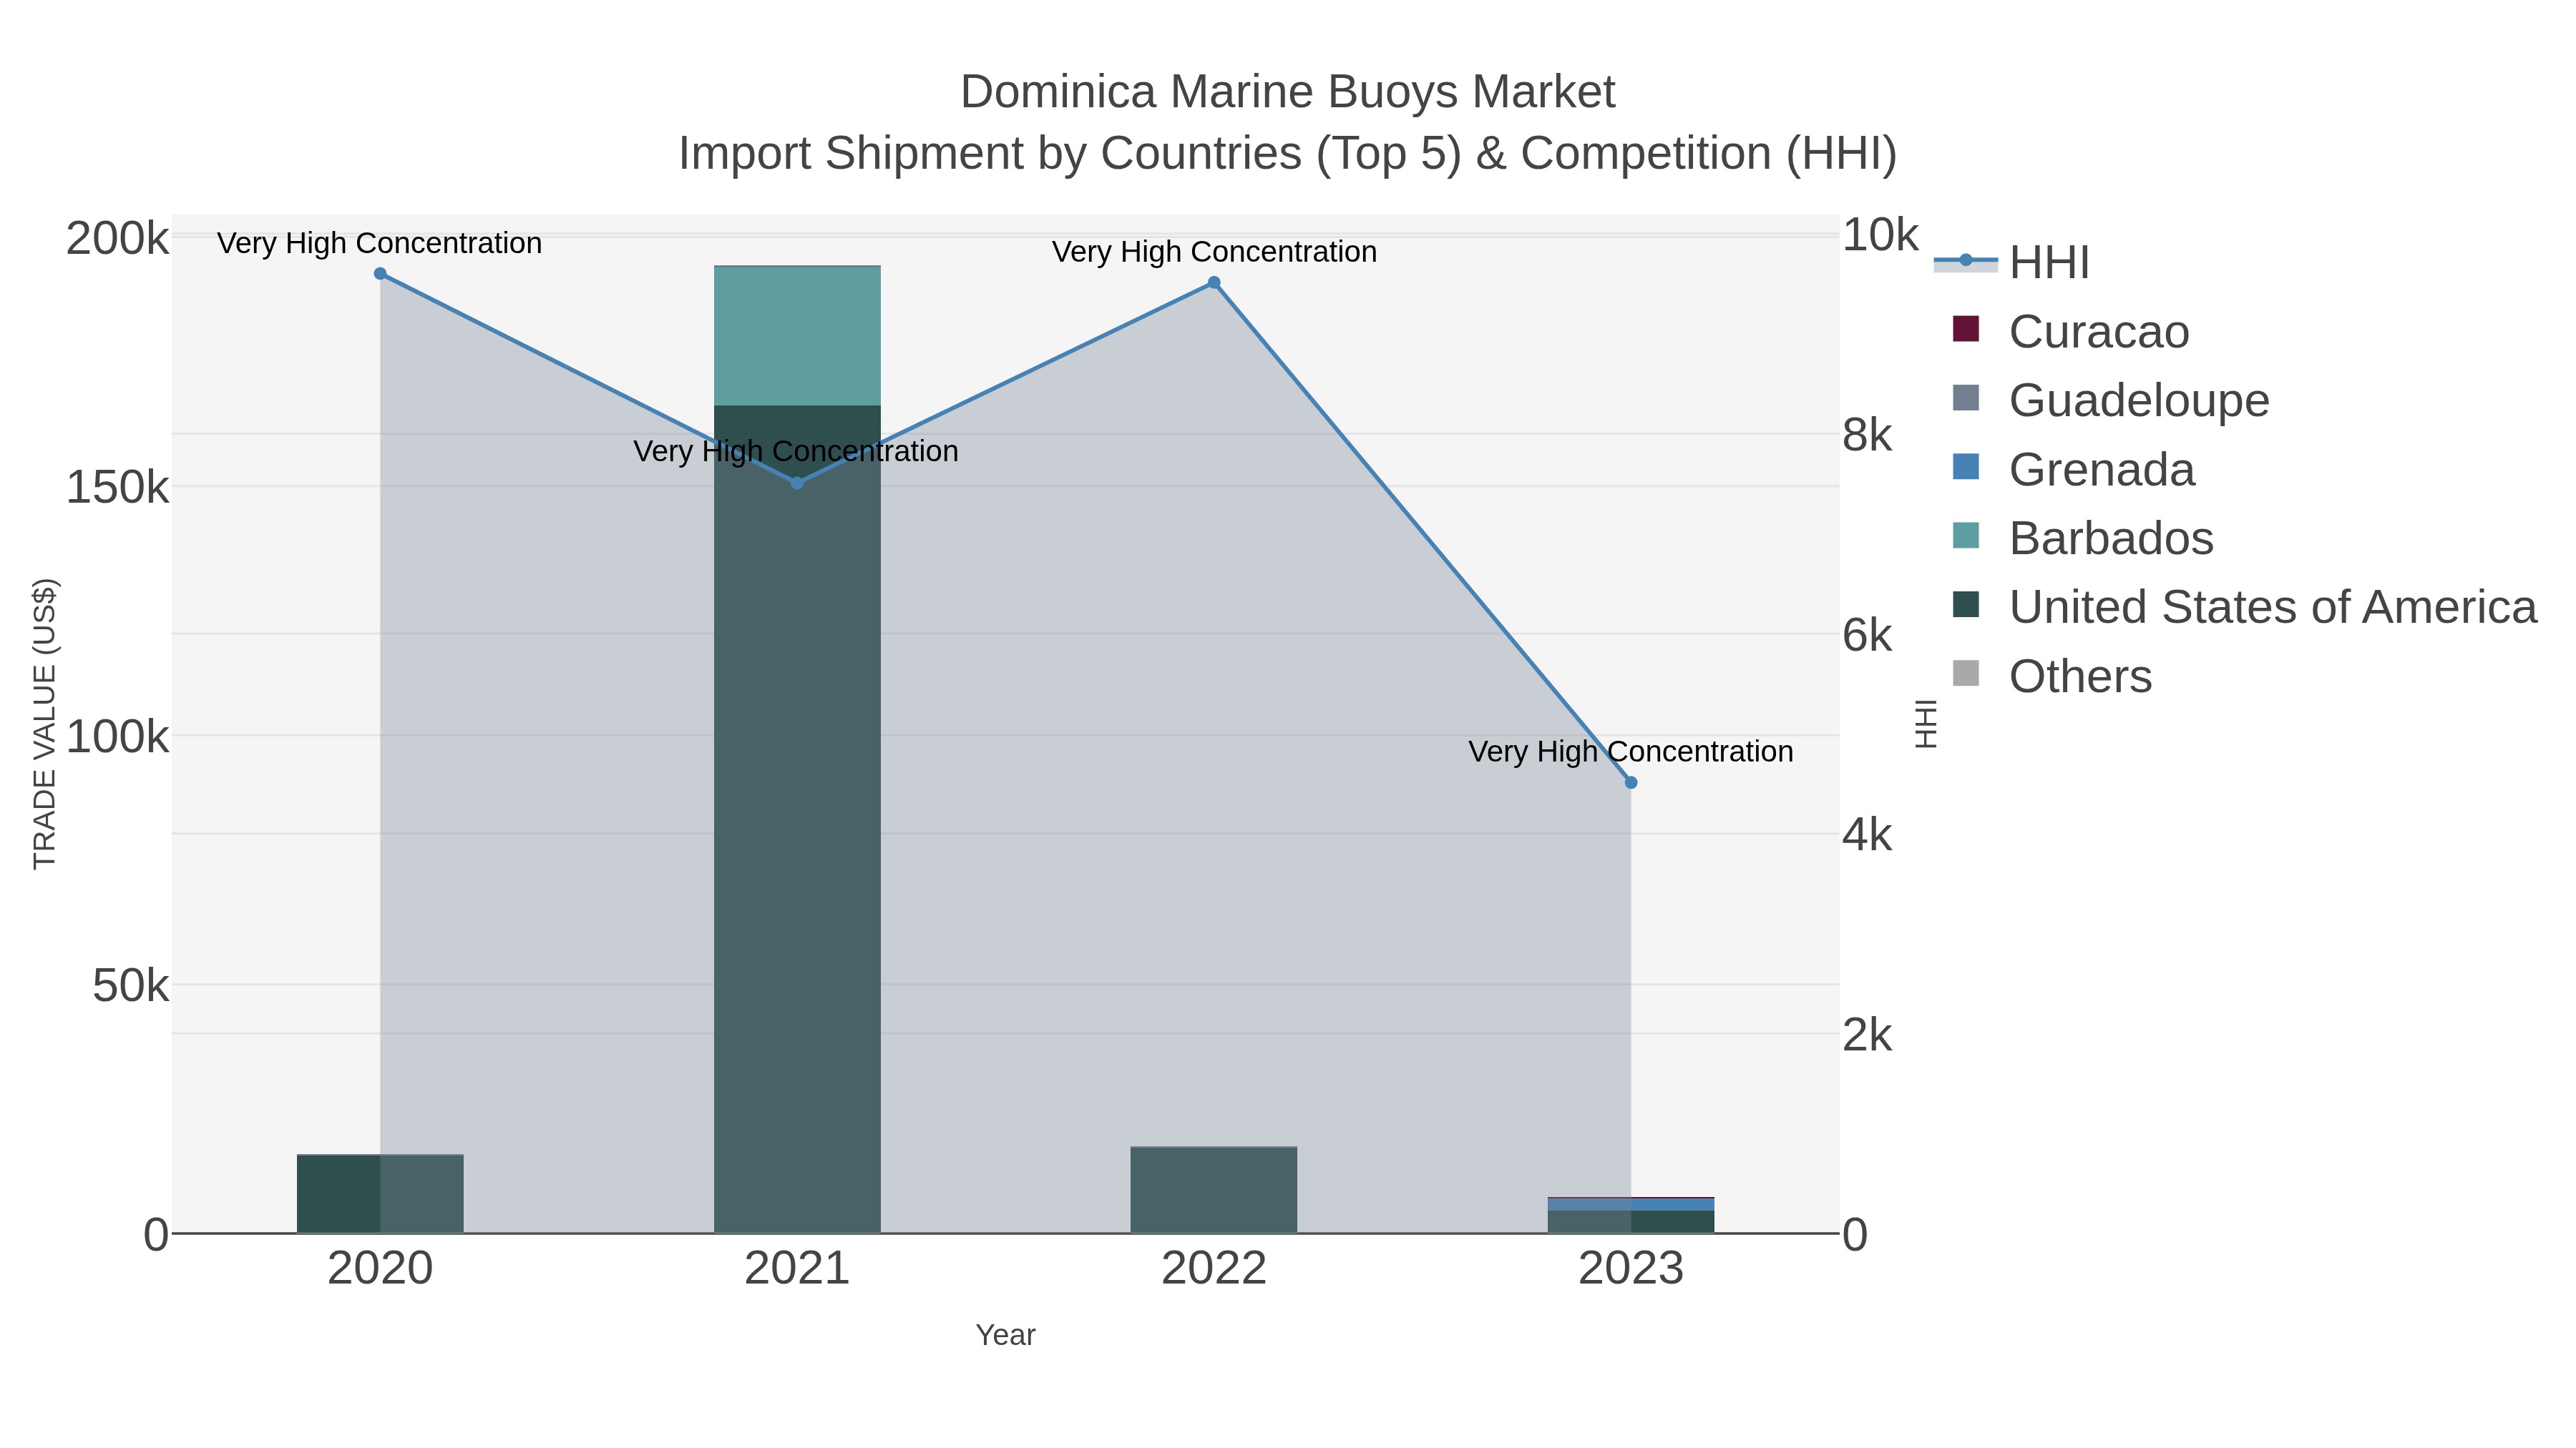Click the Others gray legend square

point(1966,674)
